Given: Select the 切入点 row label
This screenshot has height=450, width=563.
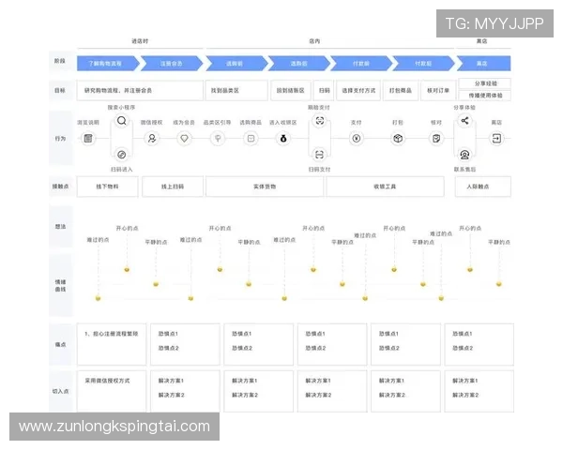Looking at the screenshot, I should click(x=60, y=391).
